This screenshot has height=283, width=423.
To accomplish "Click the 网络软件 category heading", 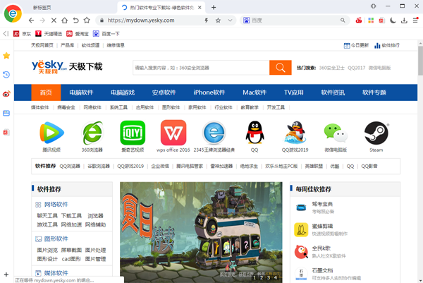I will pyautogui.click(x=56, y=205).
